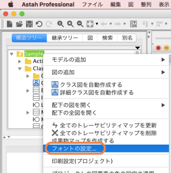The image size is (171, 173).
Task: Open the 図 menu in menu bar
Action: click(131, 5)
